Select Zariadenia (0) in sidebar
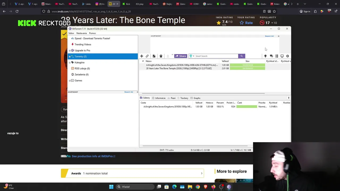 (x=82, y=75)
